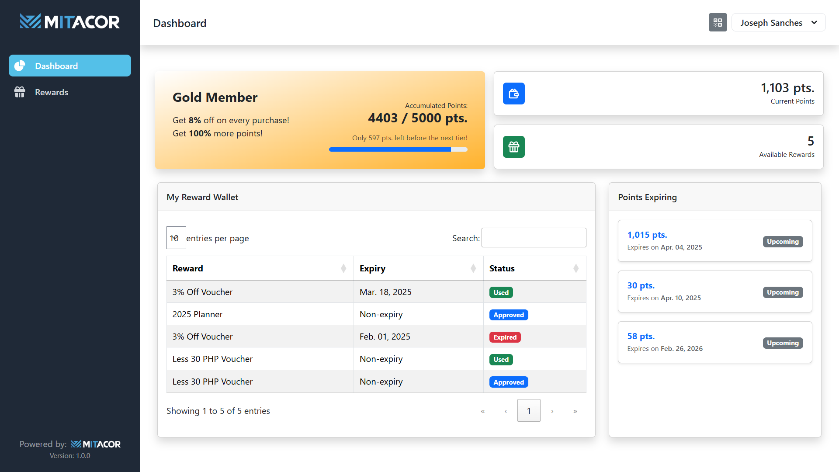839x472 pixels.
Task: Select the Dashboard pie-chart icon in sidebar
Action: coord(20,66)
